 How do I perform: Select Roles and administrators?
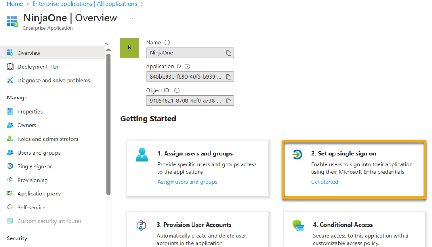46,139
